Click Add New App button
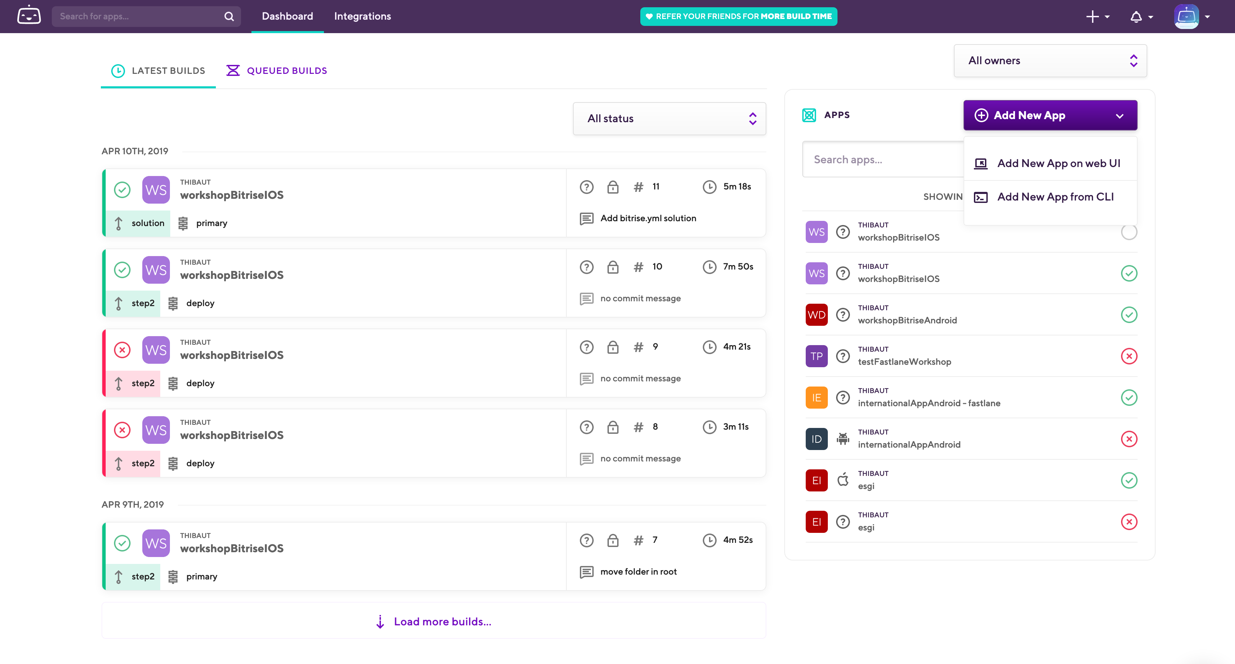The height and width of the screenshot is (664, 1235). (1050, 116)
